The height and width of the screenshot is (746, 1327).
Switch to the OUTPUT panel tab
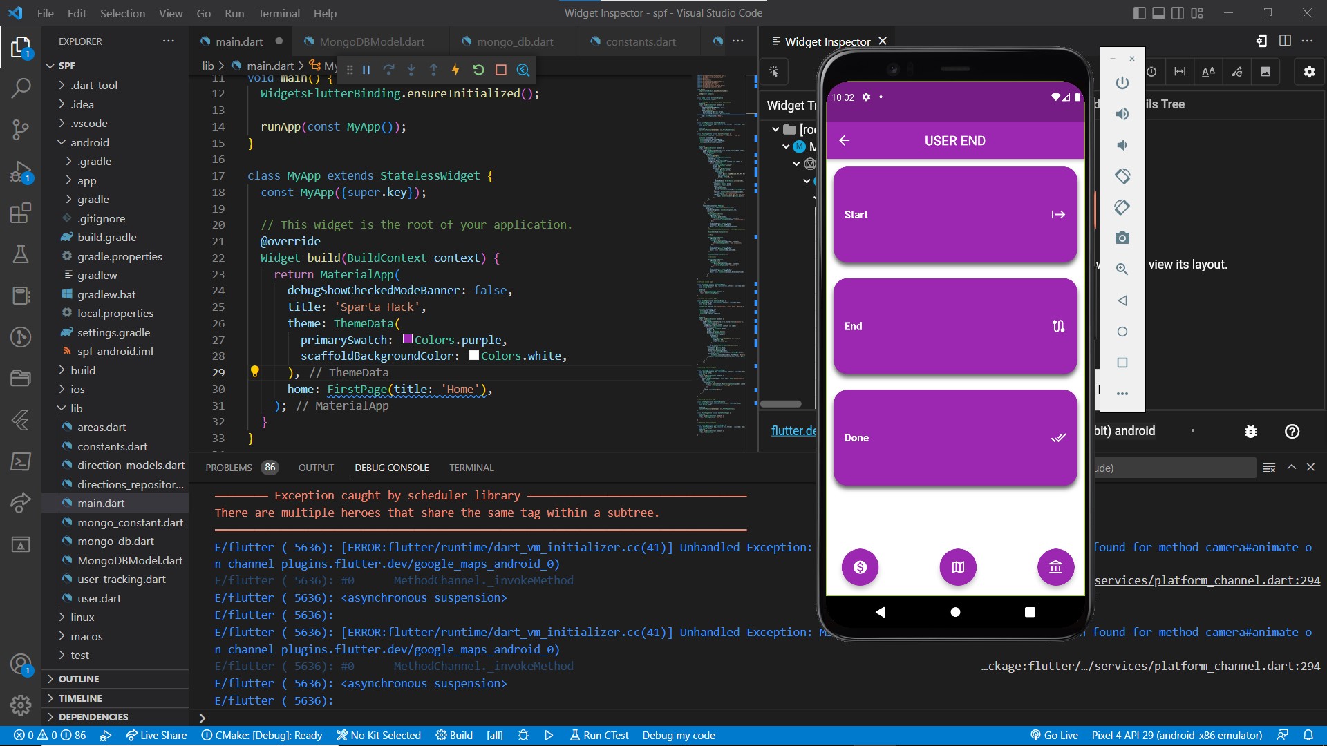click(316, 468)
